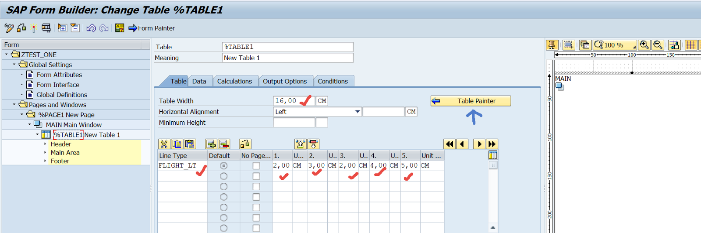Select Default radio for FLIGHT_LT
The width and height of the screenshot is (701, 233).
point(224,166)
